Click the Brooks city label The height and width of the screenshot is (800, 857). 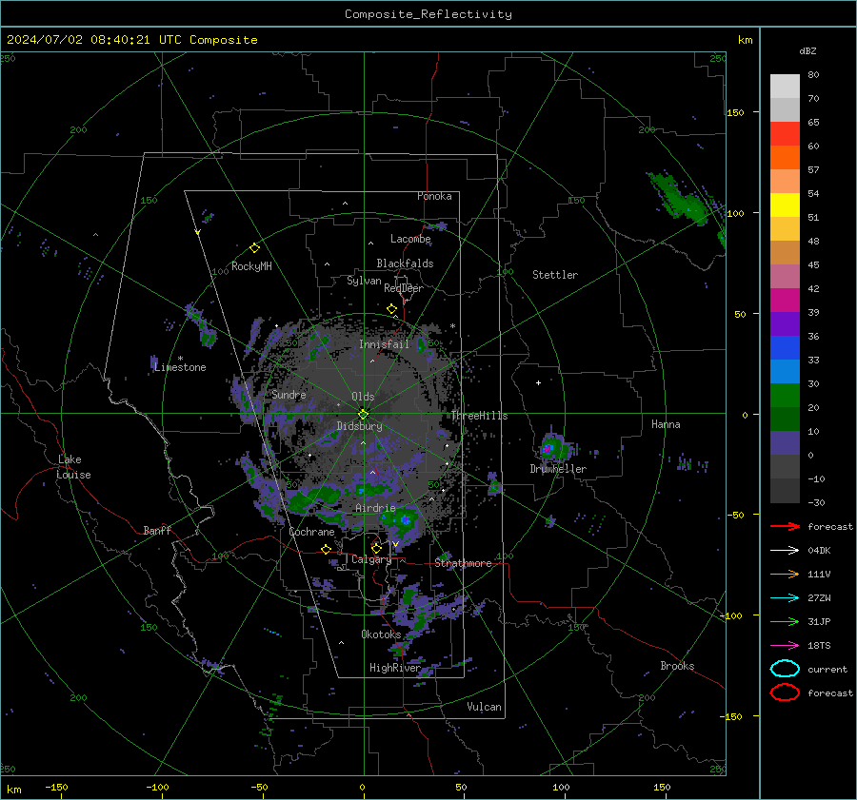[677, 666]
